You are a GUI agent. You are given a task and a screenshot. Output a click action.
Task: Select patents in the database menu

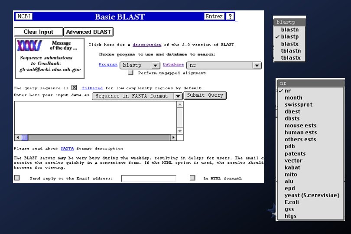pyautogui.click(x=310, y=153)
